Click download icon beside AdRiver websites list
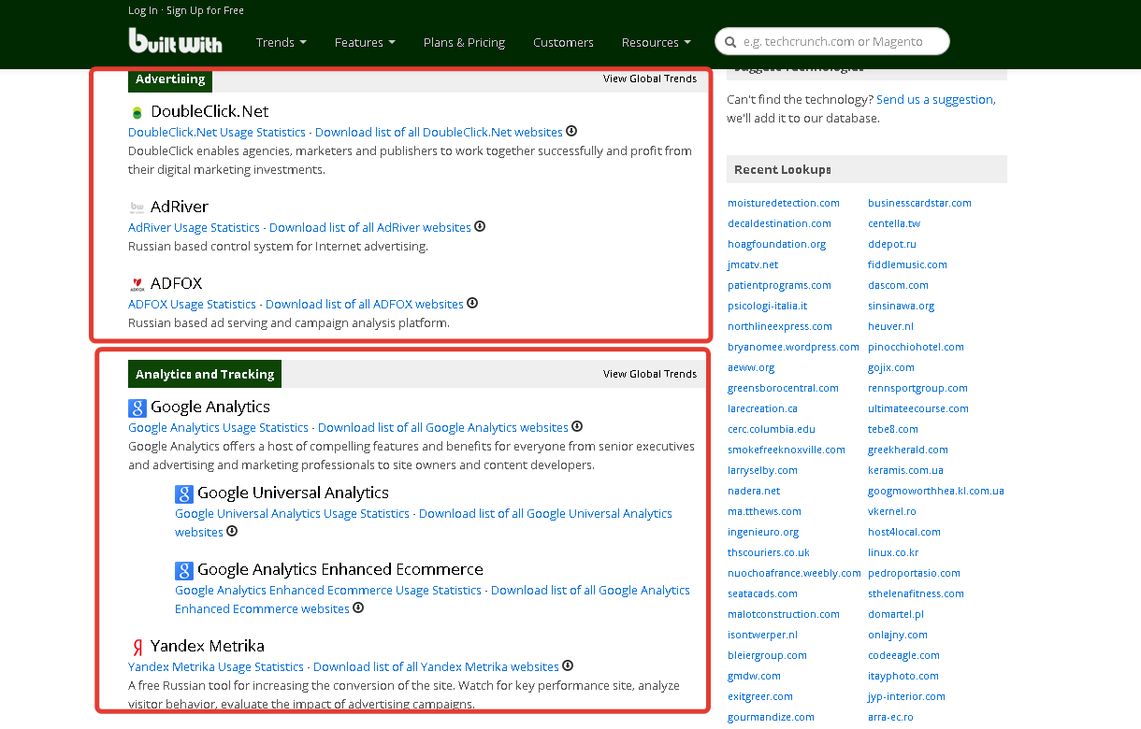 click(480, 227)
